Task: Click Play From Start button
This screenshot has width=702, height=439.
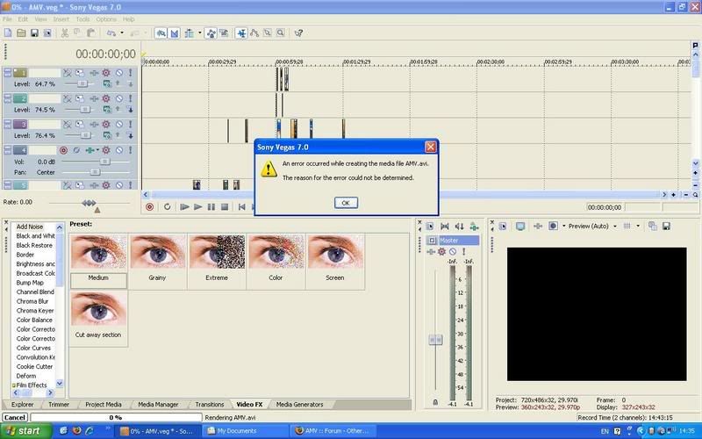Action: click(x=184, y=206)
